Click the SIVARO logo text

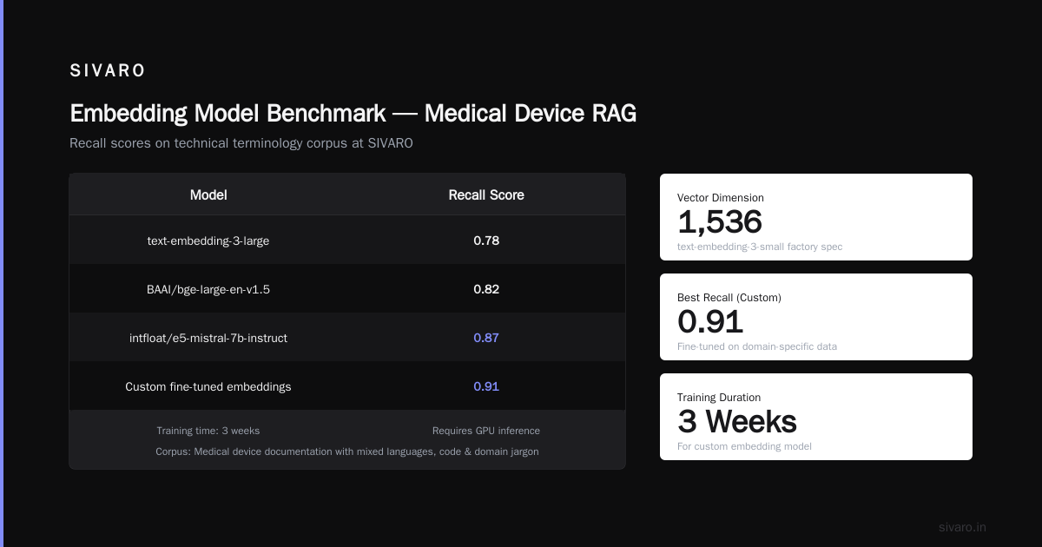pyautogui.click(x=108, y=71)
